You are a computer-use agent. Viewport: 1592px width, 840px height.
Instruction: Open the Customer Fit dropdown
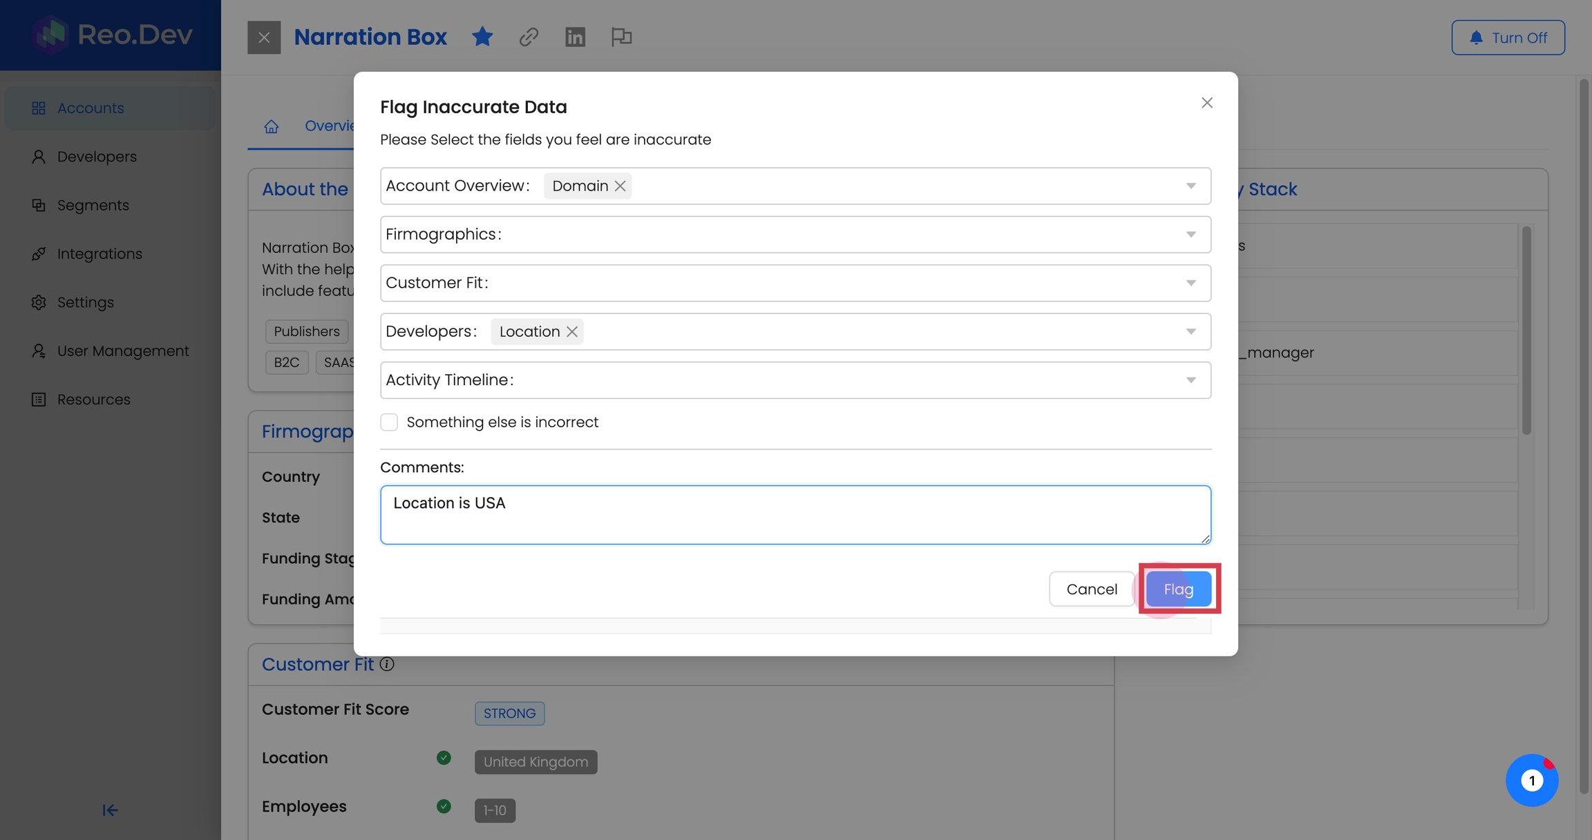[1191, 283]
